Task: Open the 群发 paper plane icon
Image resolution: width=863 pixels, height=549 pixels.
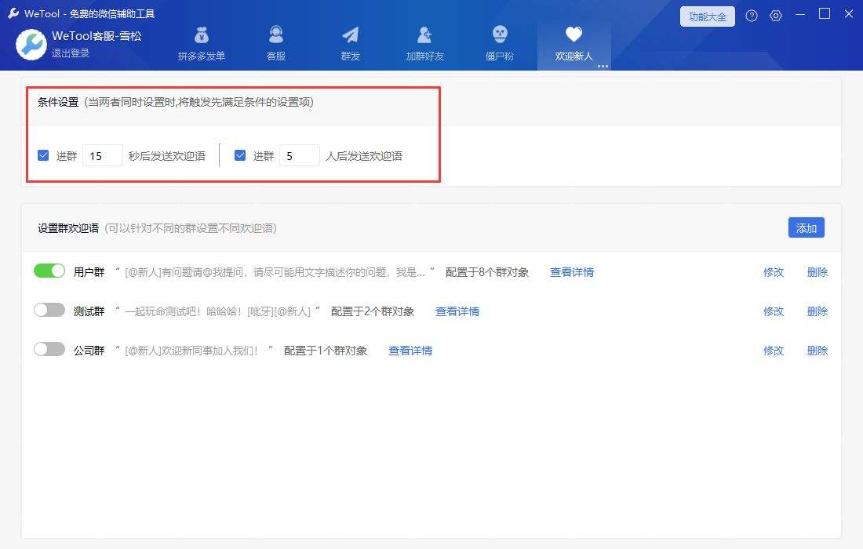Action: 350,35
